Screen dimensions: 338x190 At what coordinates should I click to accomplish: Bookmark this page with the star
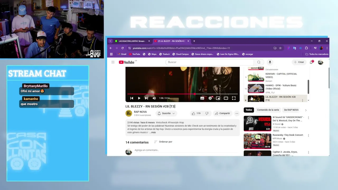click(x=280, y=48)
